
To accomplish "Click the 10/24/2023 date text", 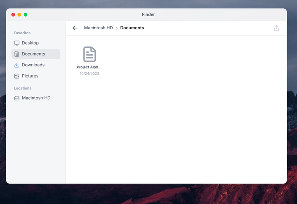I will [90, 73].
